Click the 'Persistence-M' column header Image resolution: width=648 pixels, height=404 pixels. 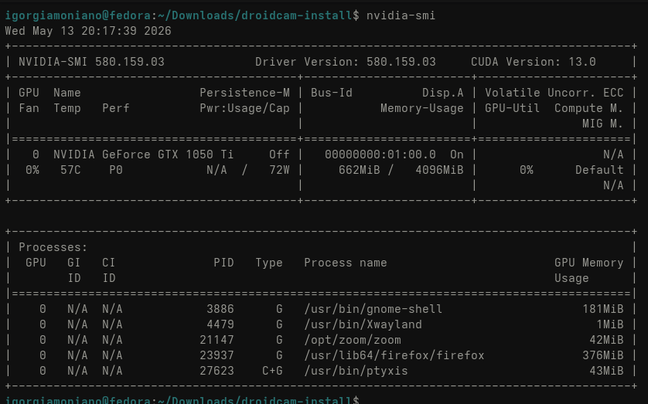pos(244,93)
